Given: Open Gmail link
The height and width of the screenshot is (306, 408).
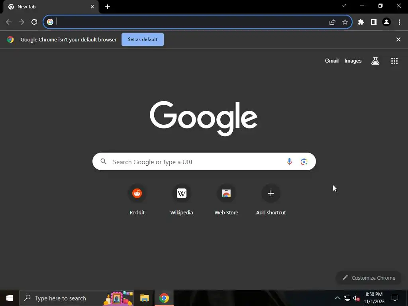Looking at the screenshot, I should pyautogui.click(x=332, y=61).
